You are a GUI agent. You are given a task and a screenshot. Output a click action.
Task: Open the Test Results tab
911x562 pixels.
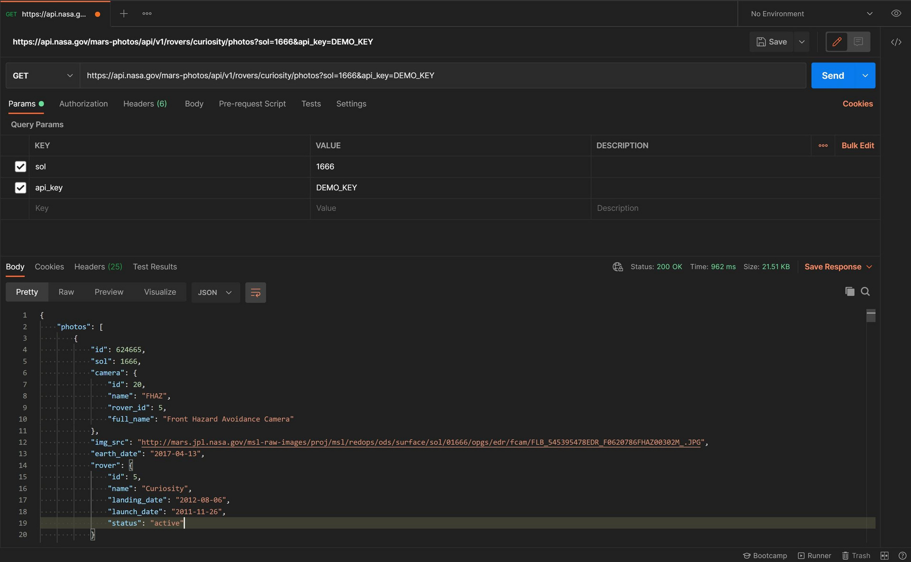tap(155, 267)
